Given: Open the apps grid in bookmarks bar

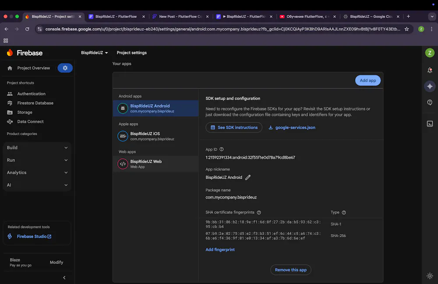Looking at the screenshot, I should tap(6, 41).
